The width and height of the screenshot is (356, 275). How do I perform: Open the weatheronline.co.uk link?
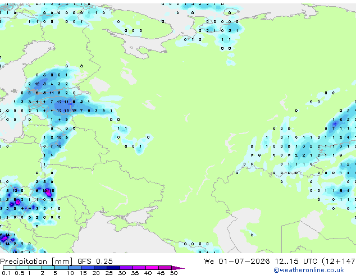[x=309, y=270]
